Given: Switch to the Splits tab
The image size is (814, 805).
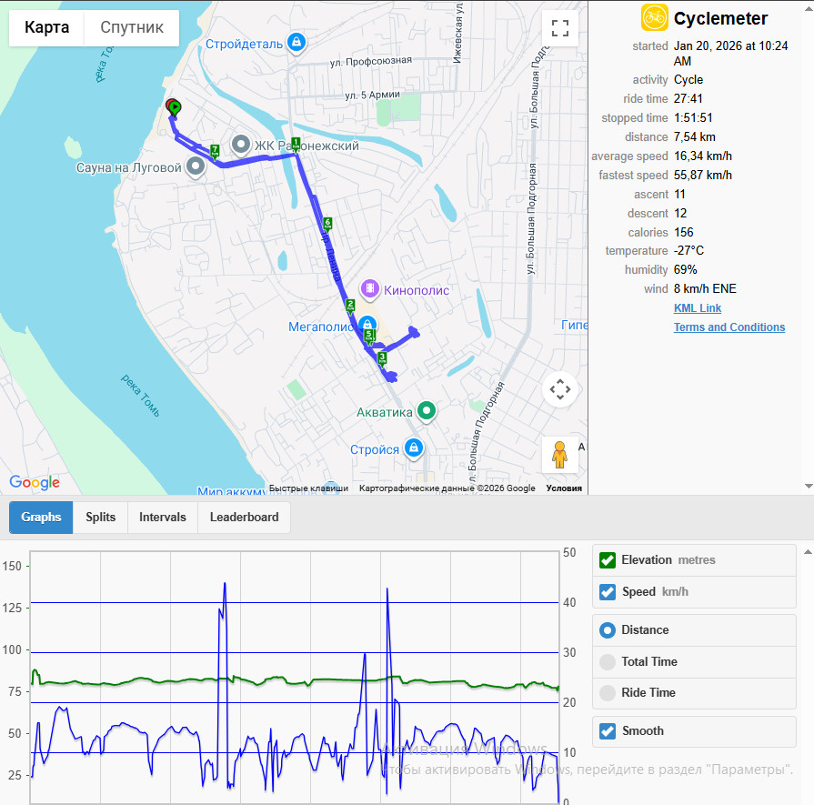Looking at the screenshot, I should coord(101,518).
